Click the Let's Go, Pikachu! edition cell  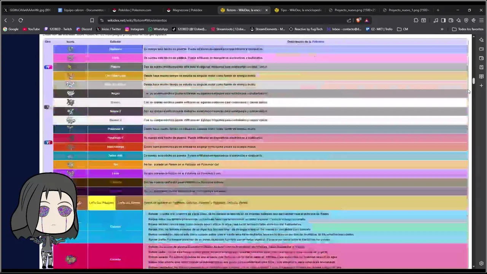(x=102, y=203)
